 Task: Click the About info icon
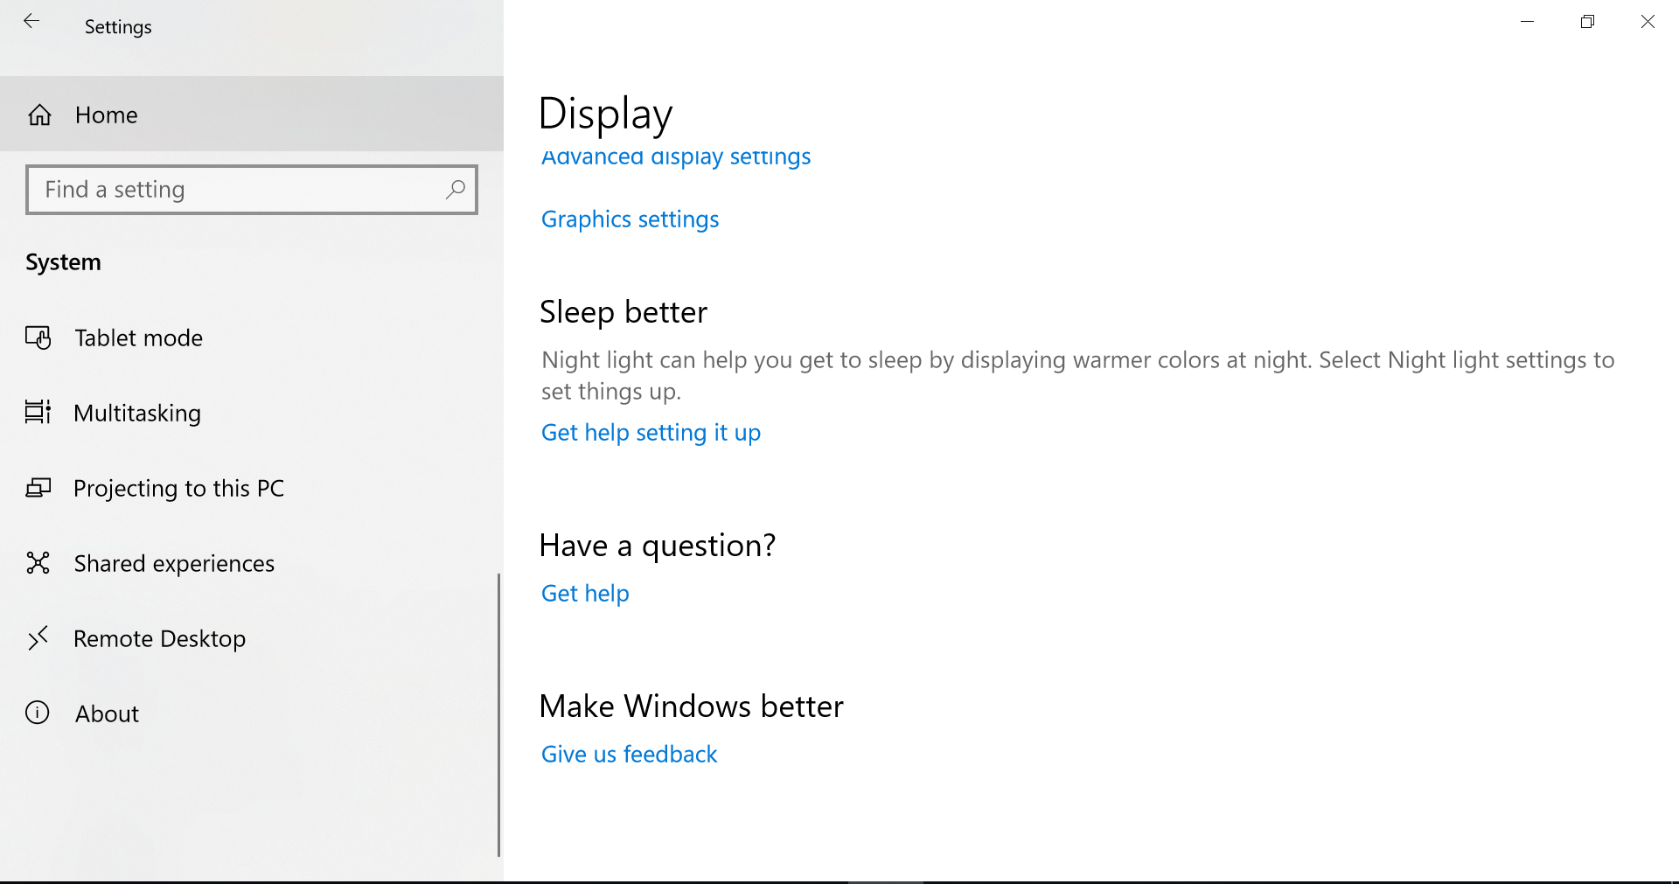pos(38,713)
